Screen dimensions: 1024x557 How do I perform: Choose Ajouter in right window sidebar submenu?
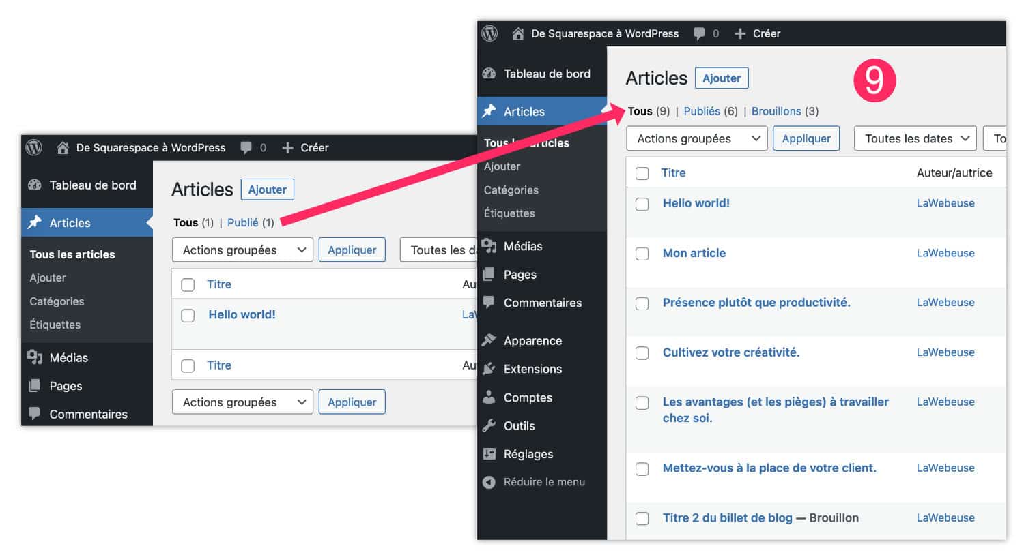coord(502,166)
